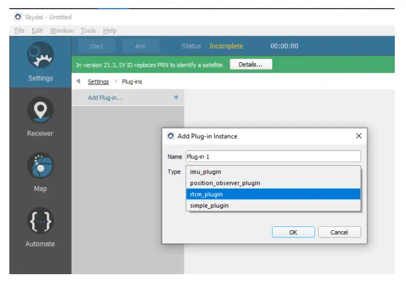This screenshot has width=406, height=281.
Task: Open the Map sidebar section
Action: (40, 172)
